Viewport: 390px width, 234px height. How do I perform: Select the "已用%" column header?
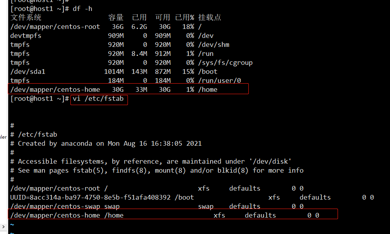tap(185, 18)
